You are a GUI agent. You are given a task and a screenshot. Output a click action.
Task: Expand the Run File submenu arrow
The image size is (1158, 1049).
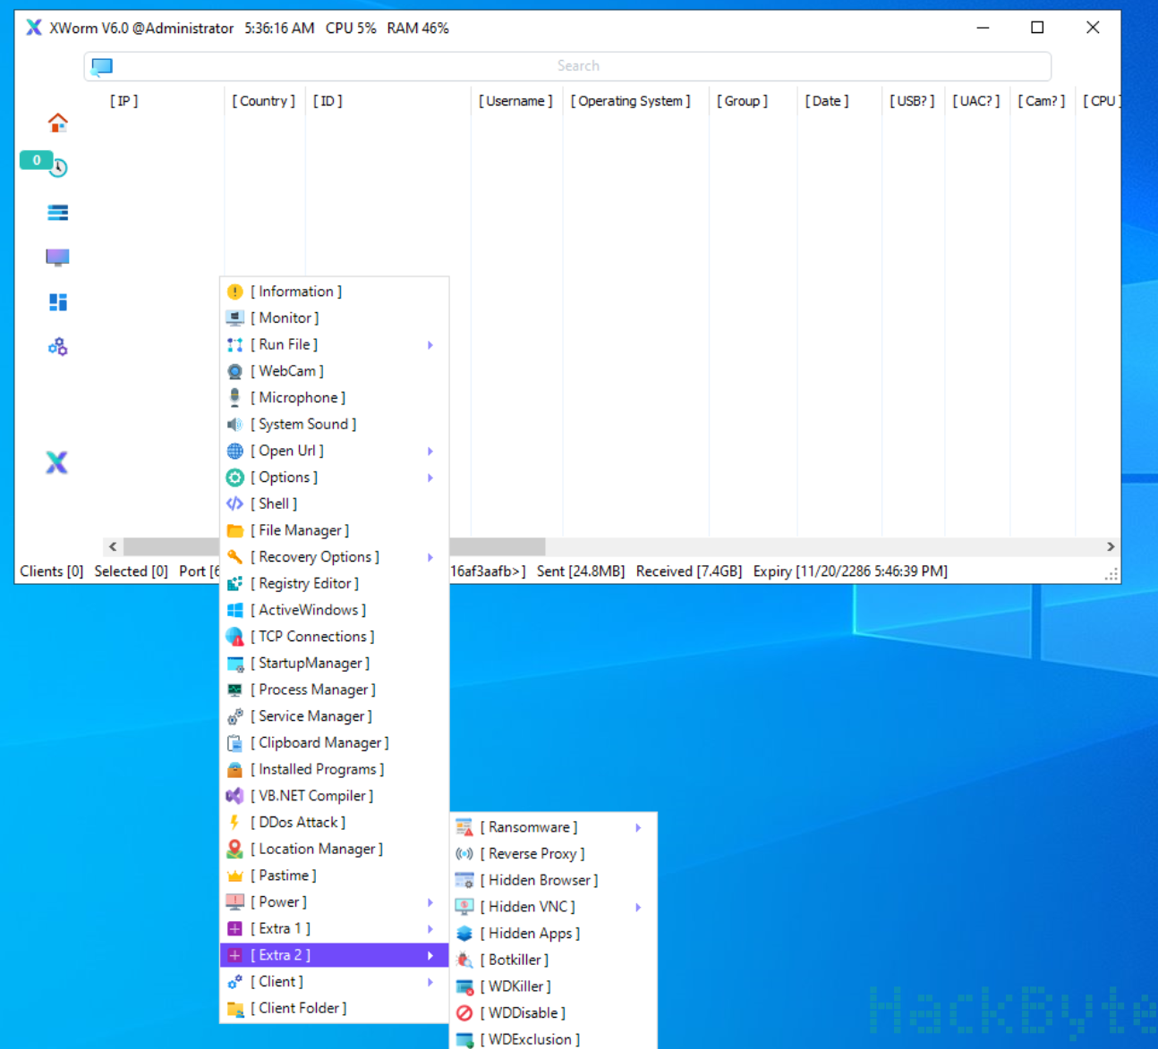coord(430,345)
